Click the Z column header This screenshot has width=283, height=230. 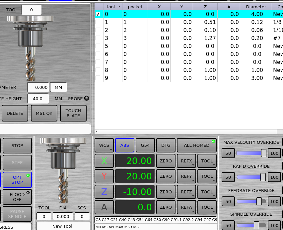pos(205,7)
